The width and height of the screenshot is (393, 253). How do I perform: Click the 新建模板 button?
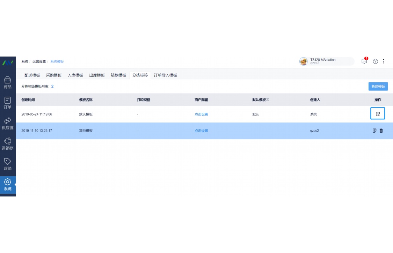click(x=378, y=86)
